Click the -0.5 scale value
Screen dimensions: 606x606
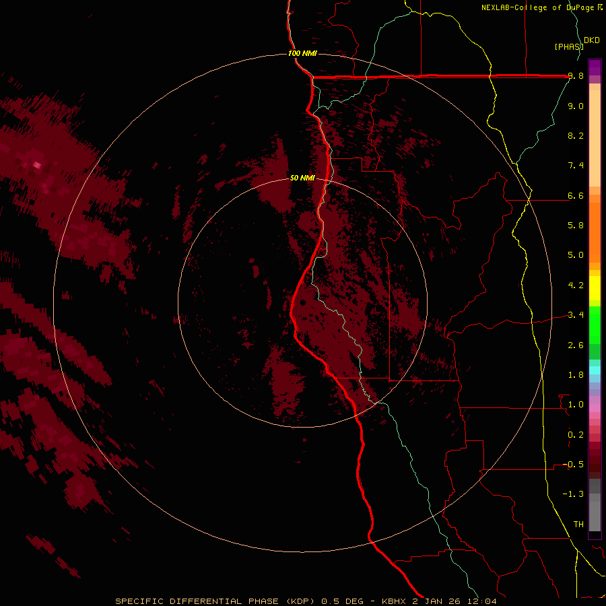pyautogui.click(x=573, y=465)
